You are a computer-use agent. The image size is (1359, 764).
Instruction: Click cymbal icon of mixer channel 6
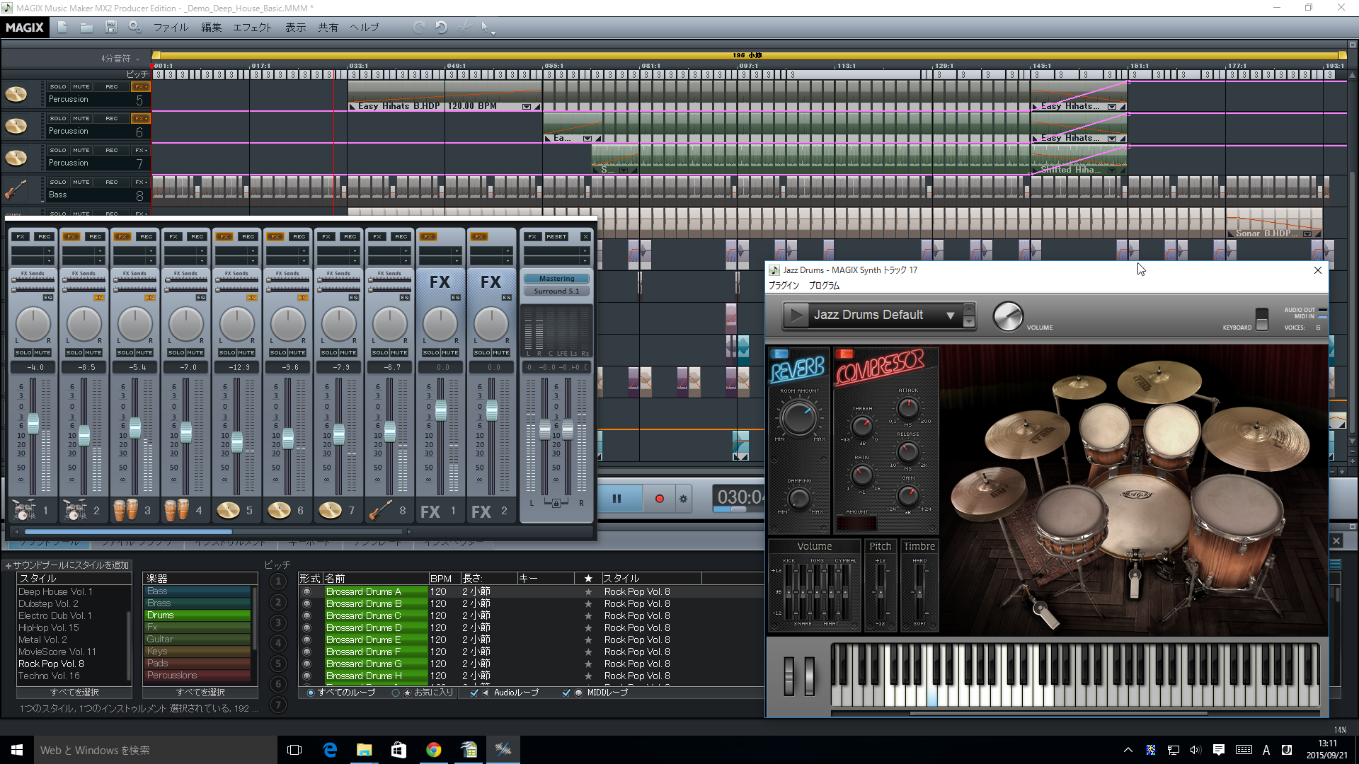coord(279,509)
